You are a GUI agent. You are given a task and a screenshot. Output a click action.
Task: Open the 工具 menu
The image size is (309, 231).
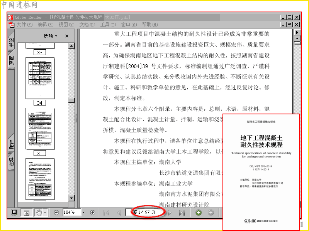click(x=108, y=25)
